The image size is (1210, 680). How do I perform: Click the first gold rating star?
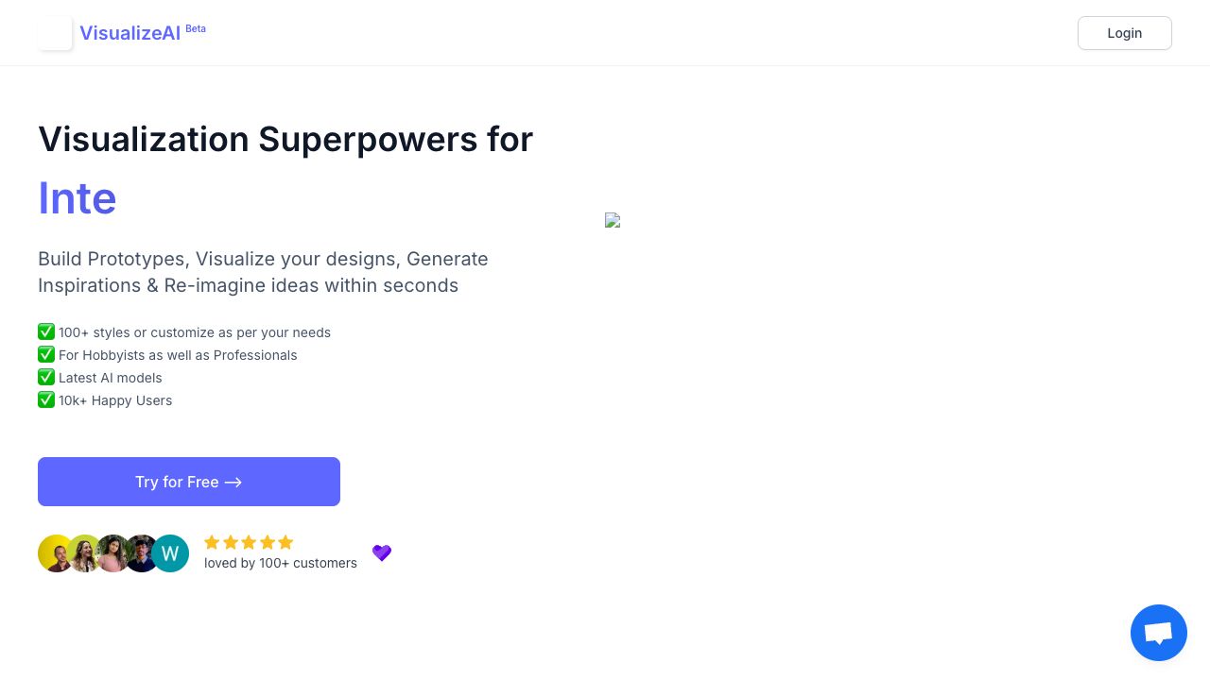point(212,542)
